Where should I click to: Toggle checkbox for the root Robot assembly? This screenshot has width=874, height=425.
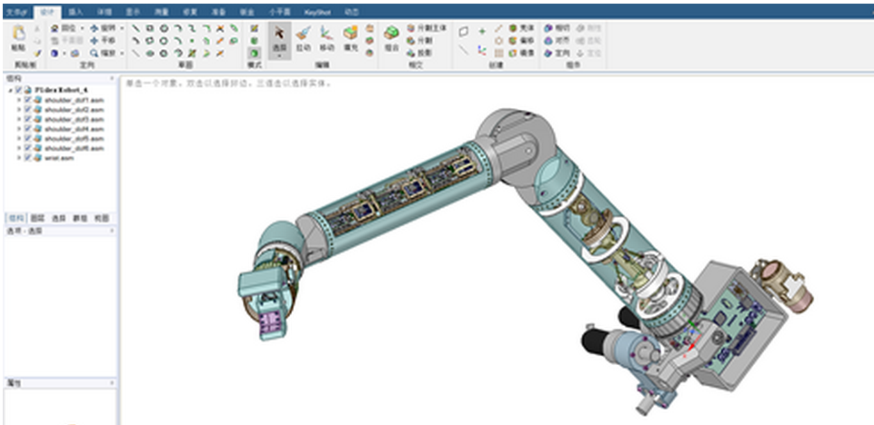(x=18, y=90)
